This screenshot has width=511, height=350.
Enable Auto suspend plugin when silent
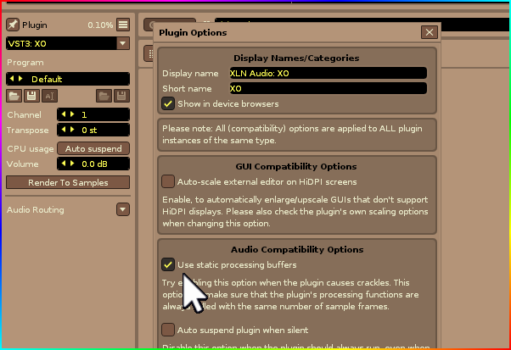[168, 330]
